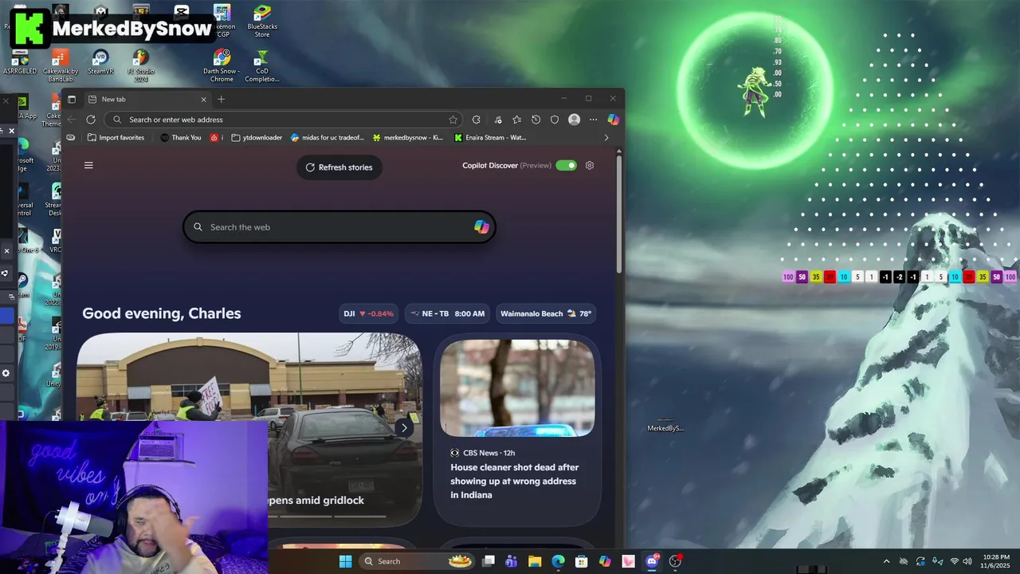Open midas for uc tradeof bookmark

pos(327,137)
